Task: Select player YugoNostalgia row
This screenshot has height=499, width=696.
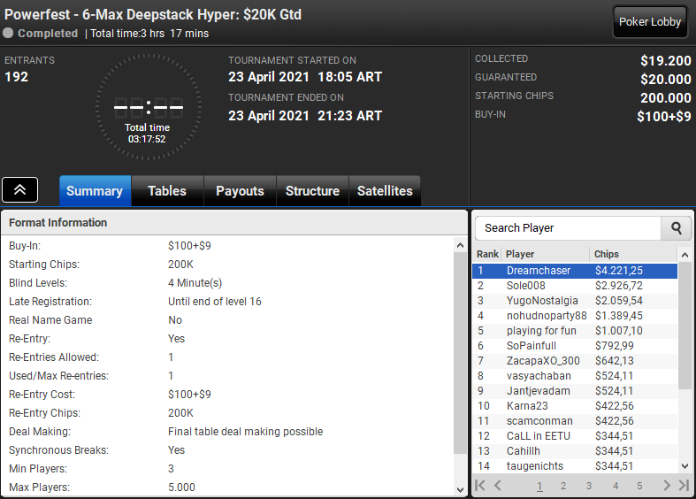Action: click(x=575, y=301)
